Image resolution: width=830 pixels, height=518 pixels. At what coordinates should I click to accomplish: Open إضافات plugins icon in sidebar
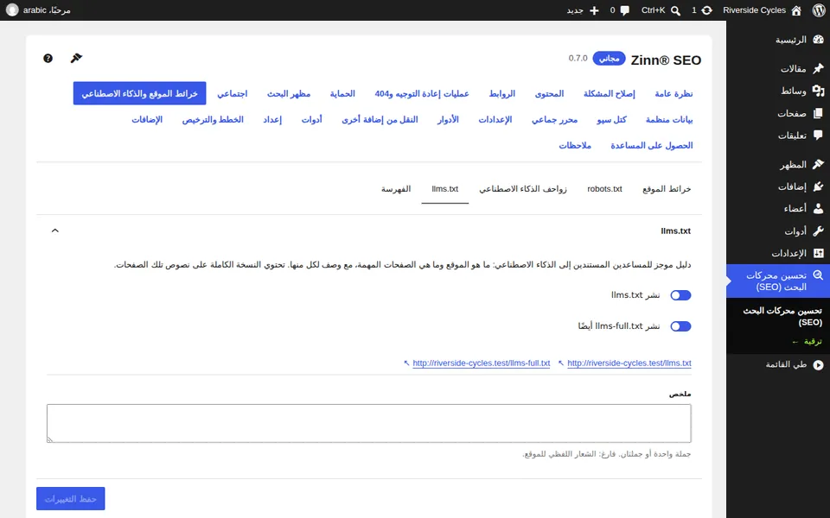pos(819,186)
